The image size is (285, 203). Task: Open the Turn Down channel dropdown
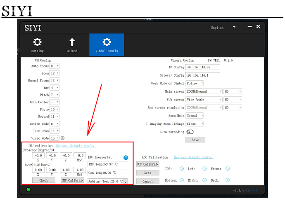coord(55,131)
